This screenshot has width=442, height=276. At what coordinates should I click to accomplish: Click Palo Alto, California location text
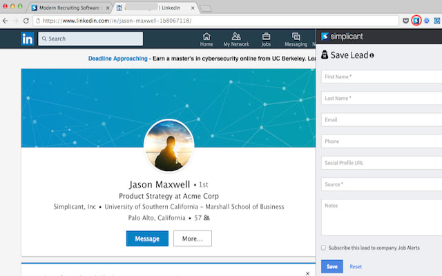[157, 218]
